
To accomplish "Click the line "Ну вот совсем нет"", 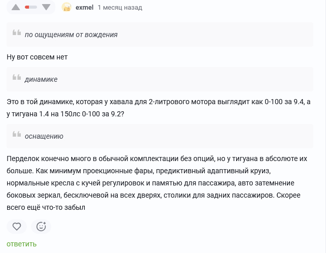I will (37, 57).
